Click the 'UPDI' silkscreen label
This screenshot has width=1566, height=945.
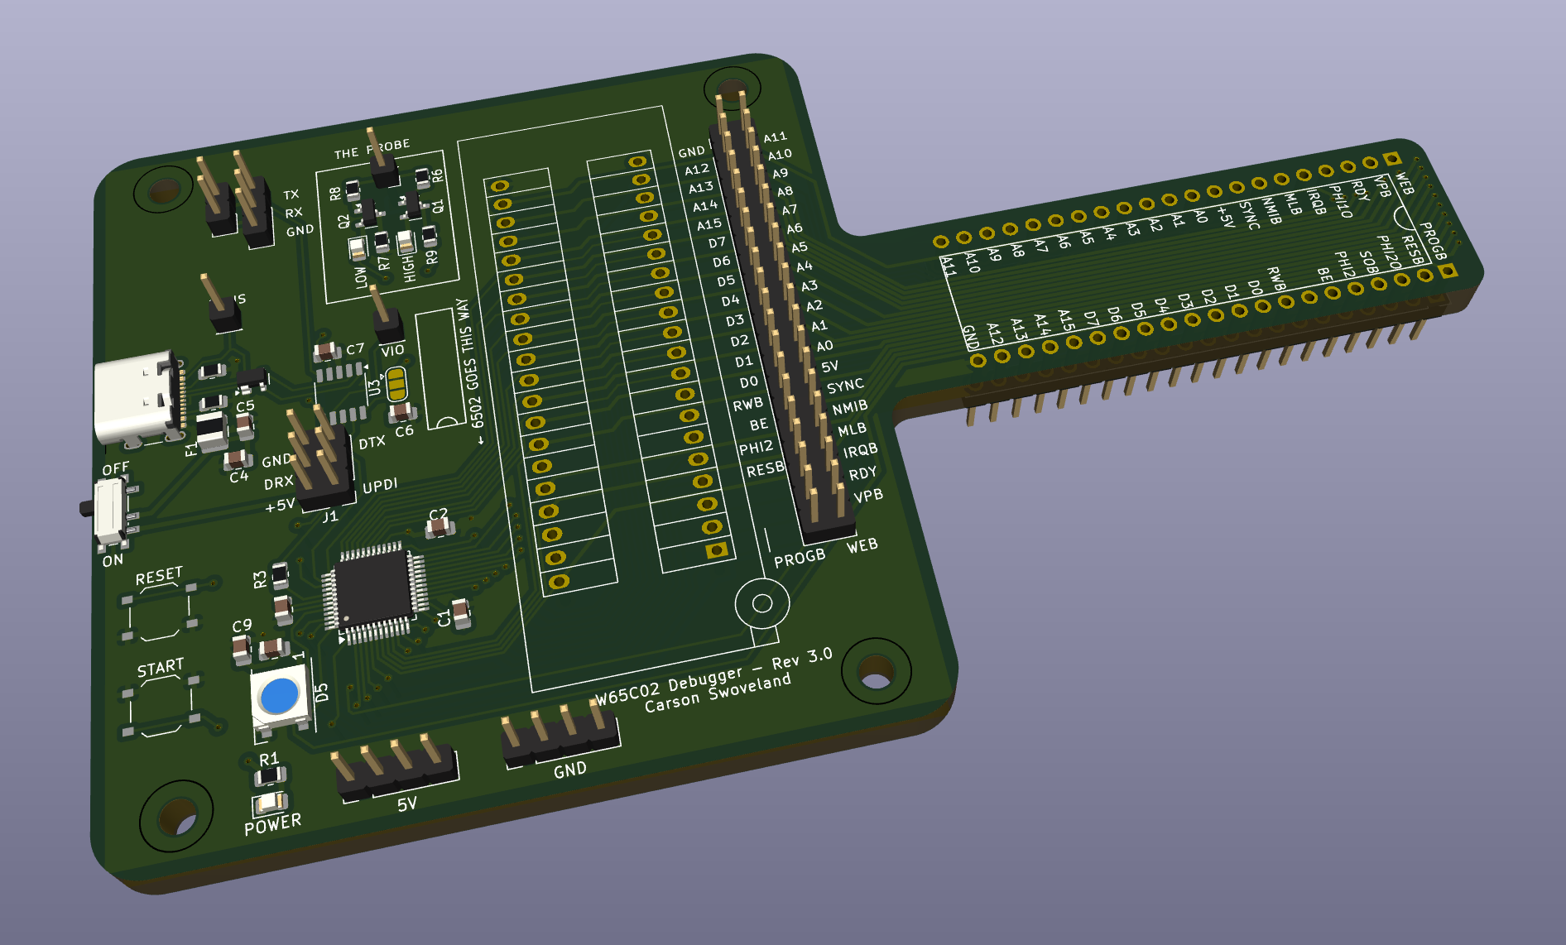pyautogui.click(x=380, y=486)
